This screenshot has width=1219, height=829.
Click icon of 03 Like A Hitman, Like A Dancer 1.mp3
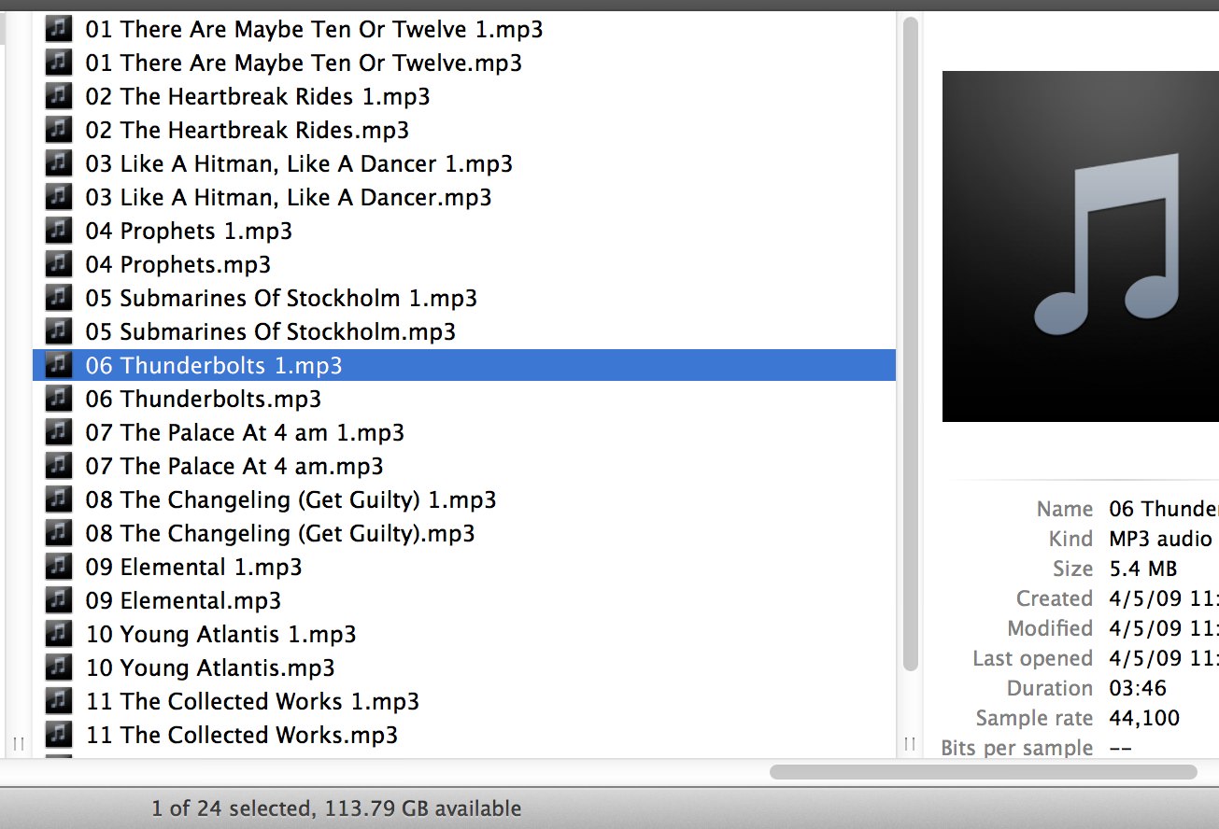tap(58, 163)
